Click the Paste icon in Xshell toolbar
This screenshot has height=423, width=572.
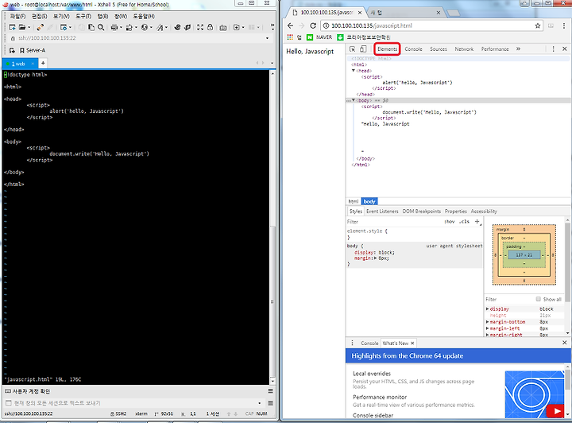[91, 27]
